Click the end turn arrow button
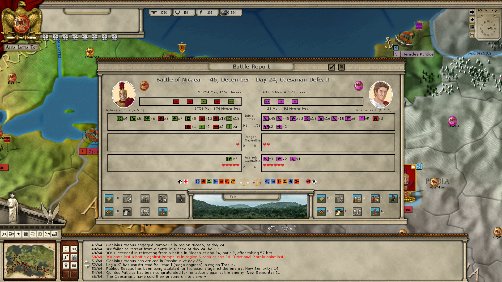Screen dimensions: 502x282 [x=472, y=12]
